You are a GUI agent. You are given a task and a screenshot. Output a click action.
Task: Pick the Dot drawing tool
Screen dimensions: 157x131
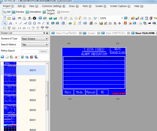[16, 23]
